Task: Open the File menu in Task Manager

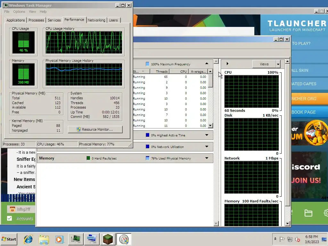Action: click(7, 12)
